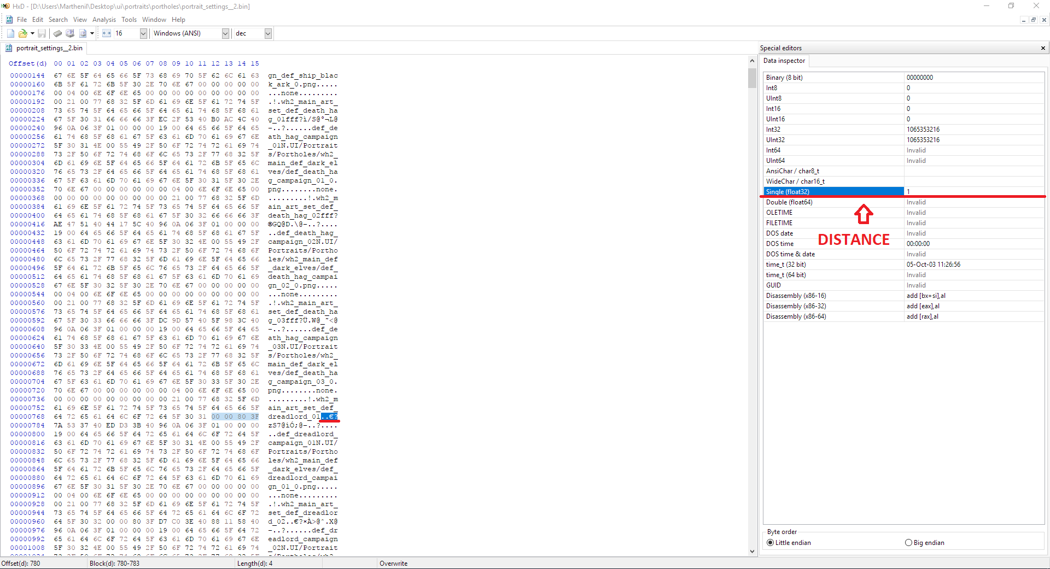The image size is (1050, 569).
Task: Click the Disassembly (x86-16) value 'add [bx+si],al'
Action: (926, 296)
